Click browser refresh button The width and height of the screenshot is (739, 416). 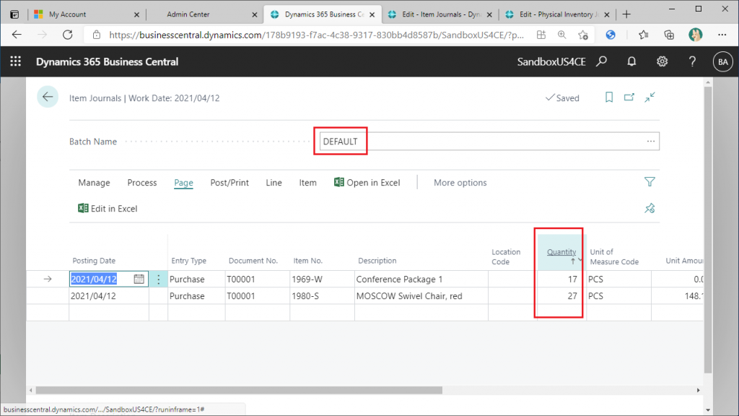[x=67, y=35]
